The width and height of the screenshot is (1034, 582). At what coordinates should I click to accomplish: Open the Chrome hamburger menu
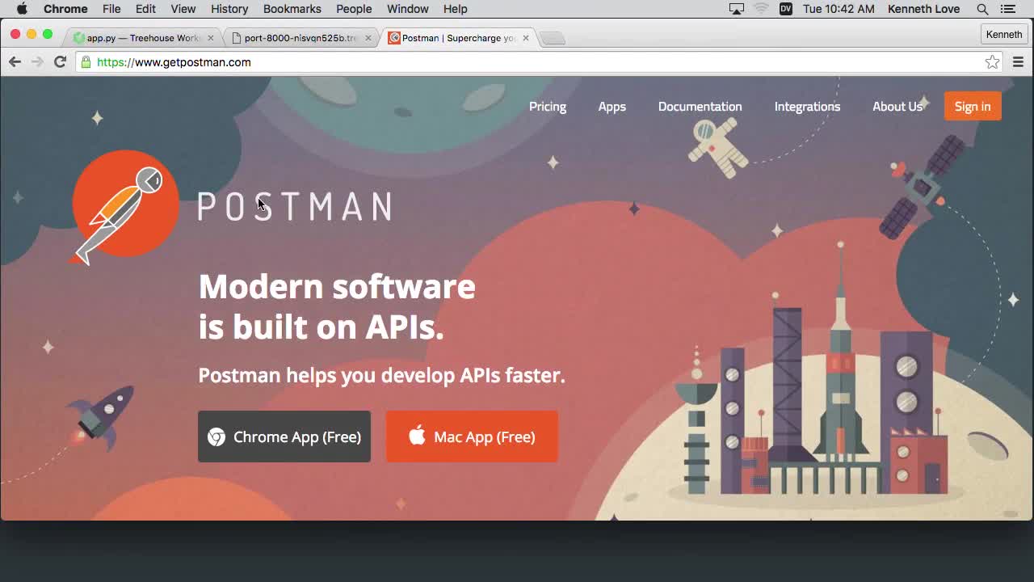tap(1018, 62)
